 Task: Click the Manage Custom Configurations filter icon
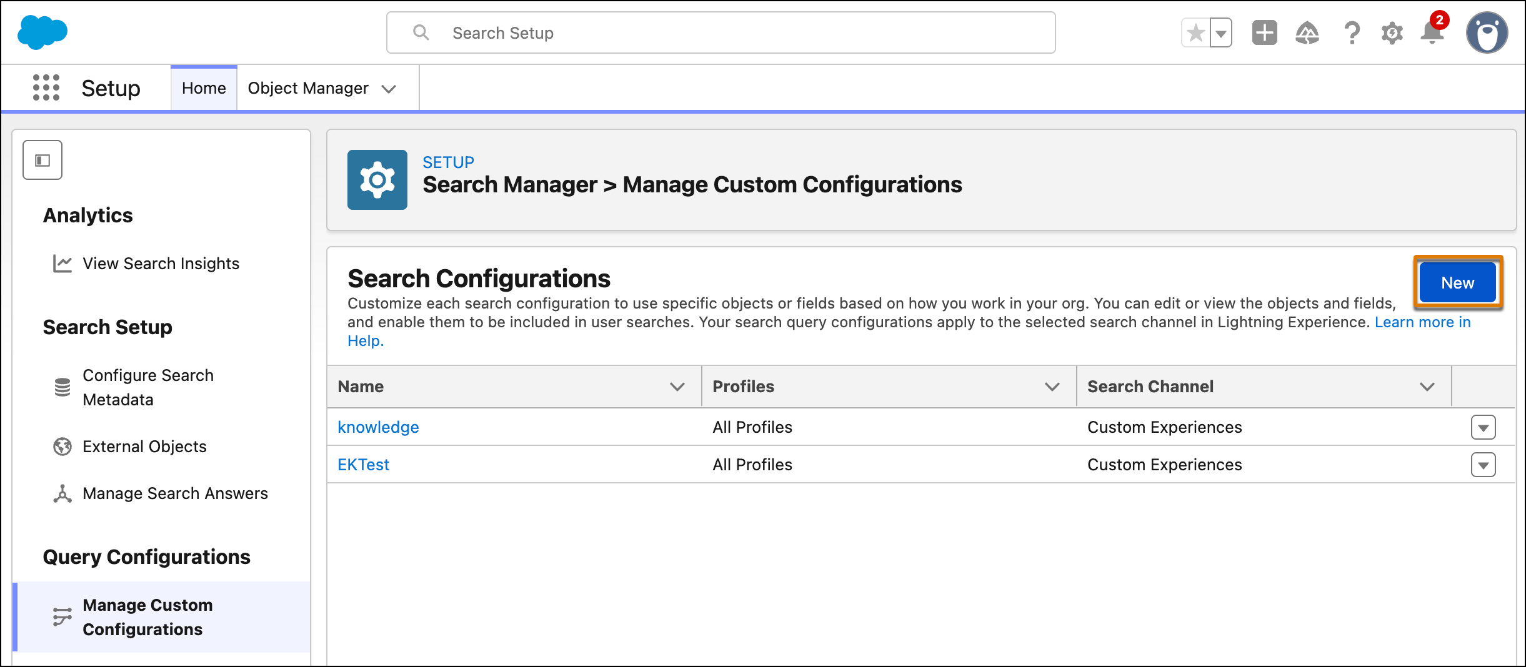[x=62, y=617]
